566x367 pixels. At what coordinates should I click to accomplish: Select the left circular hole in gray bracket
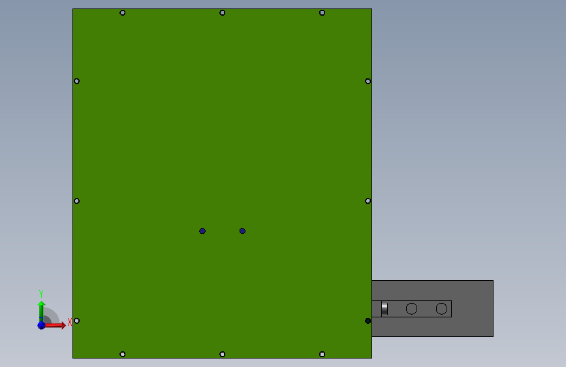pos(411,309)
